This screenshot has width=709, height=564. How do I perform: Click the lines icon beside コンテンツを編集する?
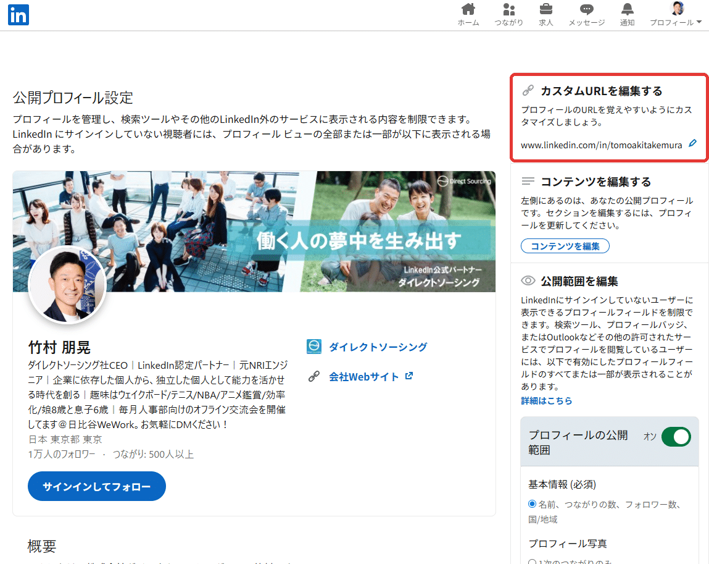click(528, 182)
